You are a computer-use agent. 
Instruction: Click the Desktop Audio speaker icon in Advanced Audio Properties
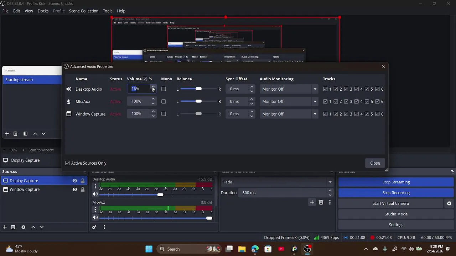[69, 89]
